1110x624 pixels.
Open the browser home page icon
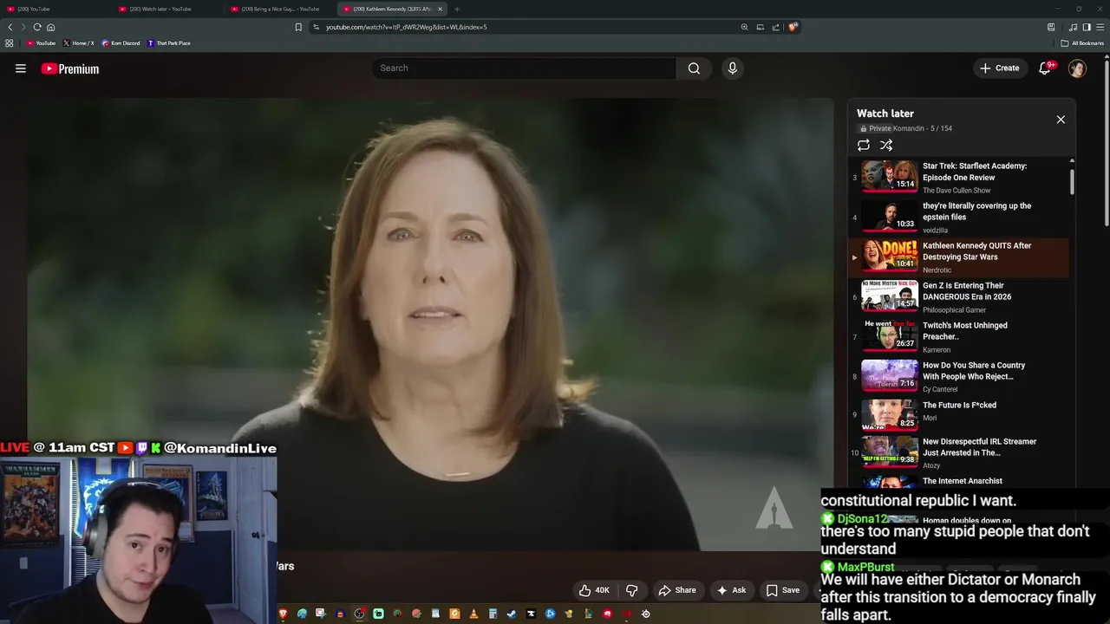pos(50,27)
